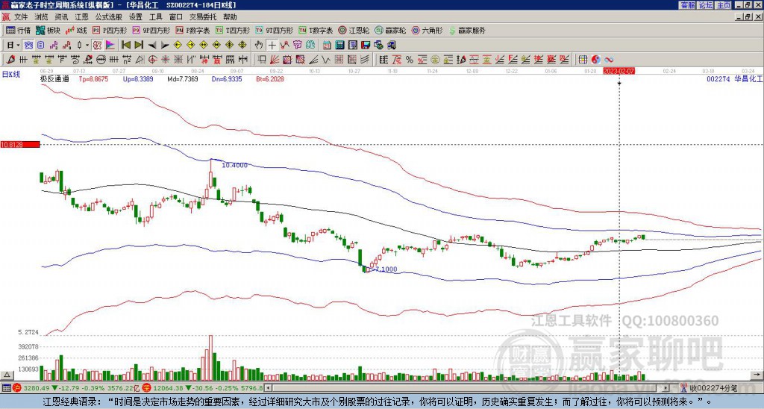Open the 公式选股 menu
Image resolution: width=764 pixels, height=409 pixels.
pos(109,16)
